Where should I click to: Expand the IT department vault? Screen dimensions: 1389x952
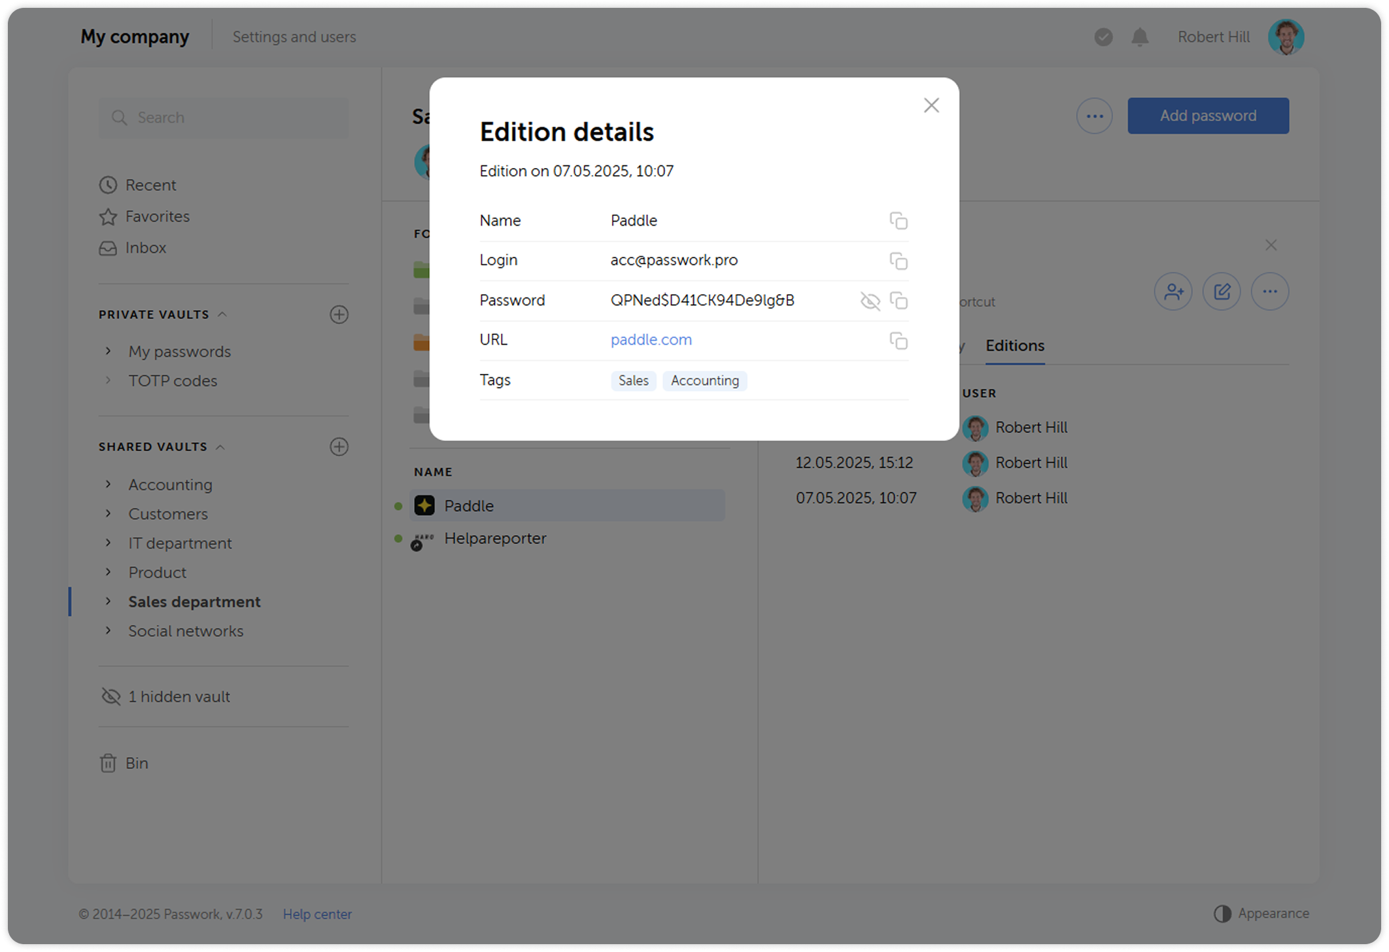pos(109,543)
